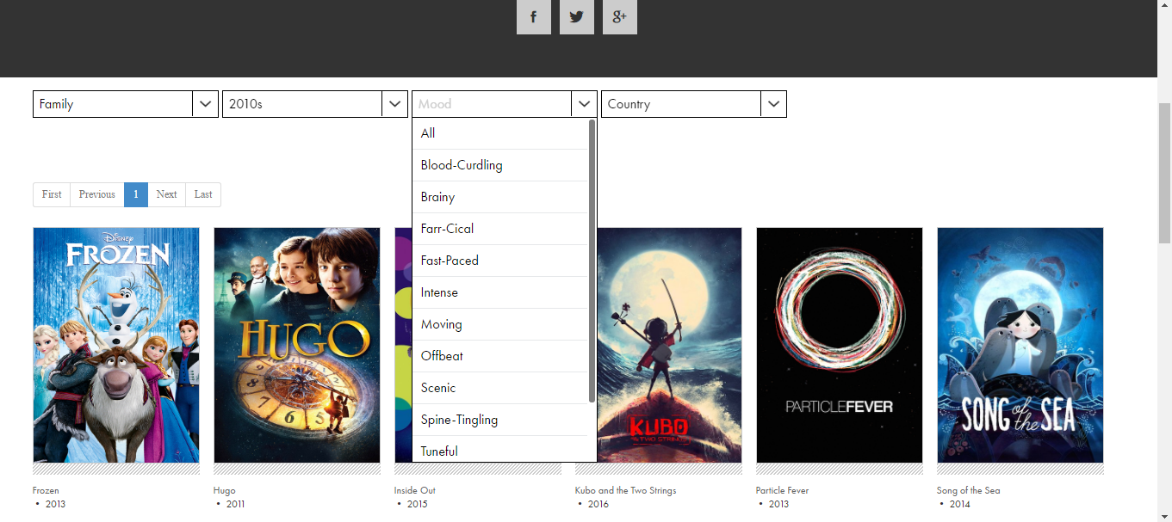The height and width of the screenshot is (522, 1172).
Task: Choose the Brainy mood option
Action: [437, 197]
